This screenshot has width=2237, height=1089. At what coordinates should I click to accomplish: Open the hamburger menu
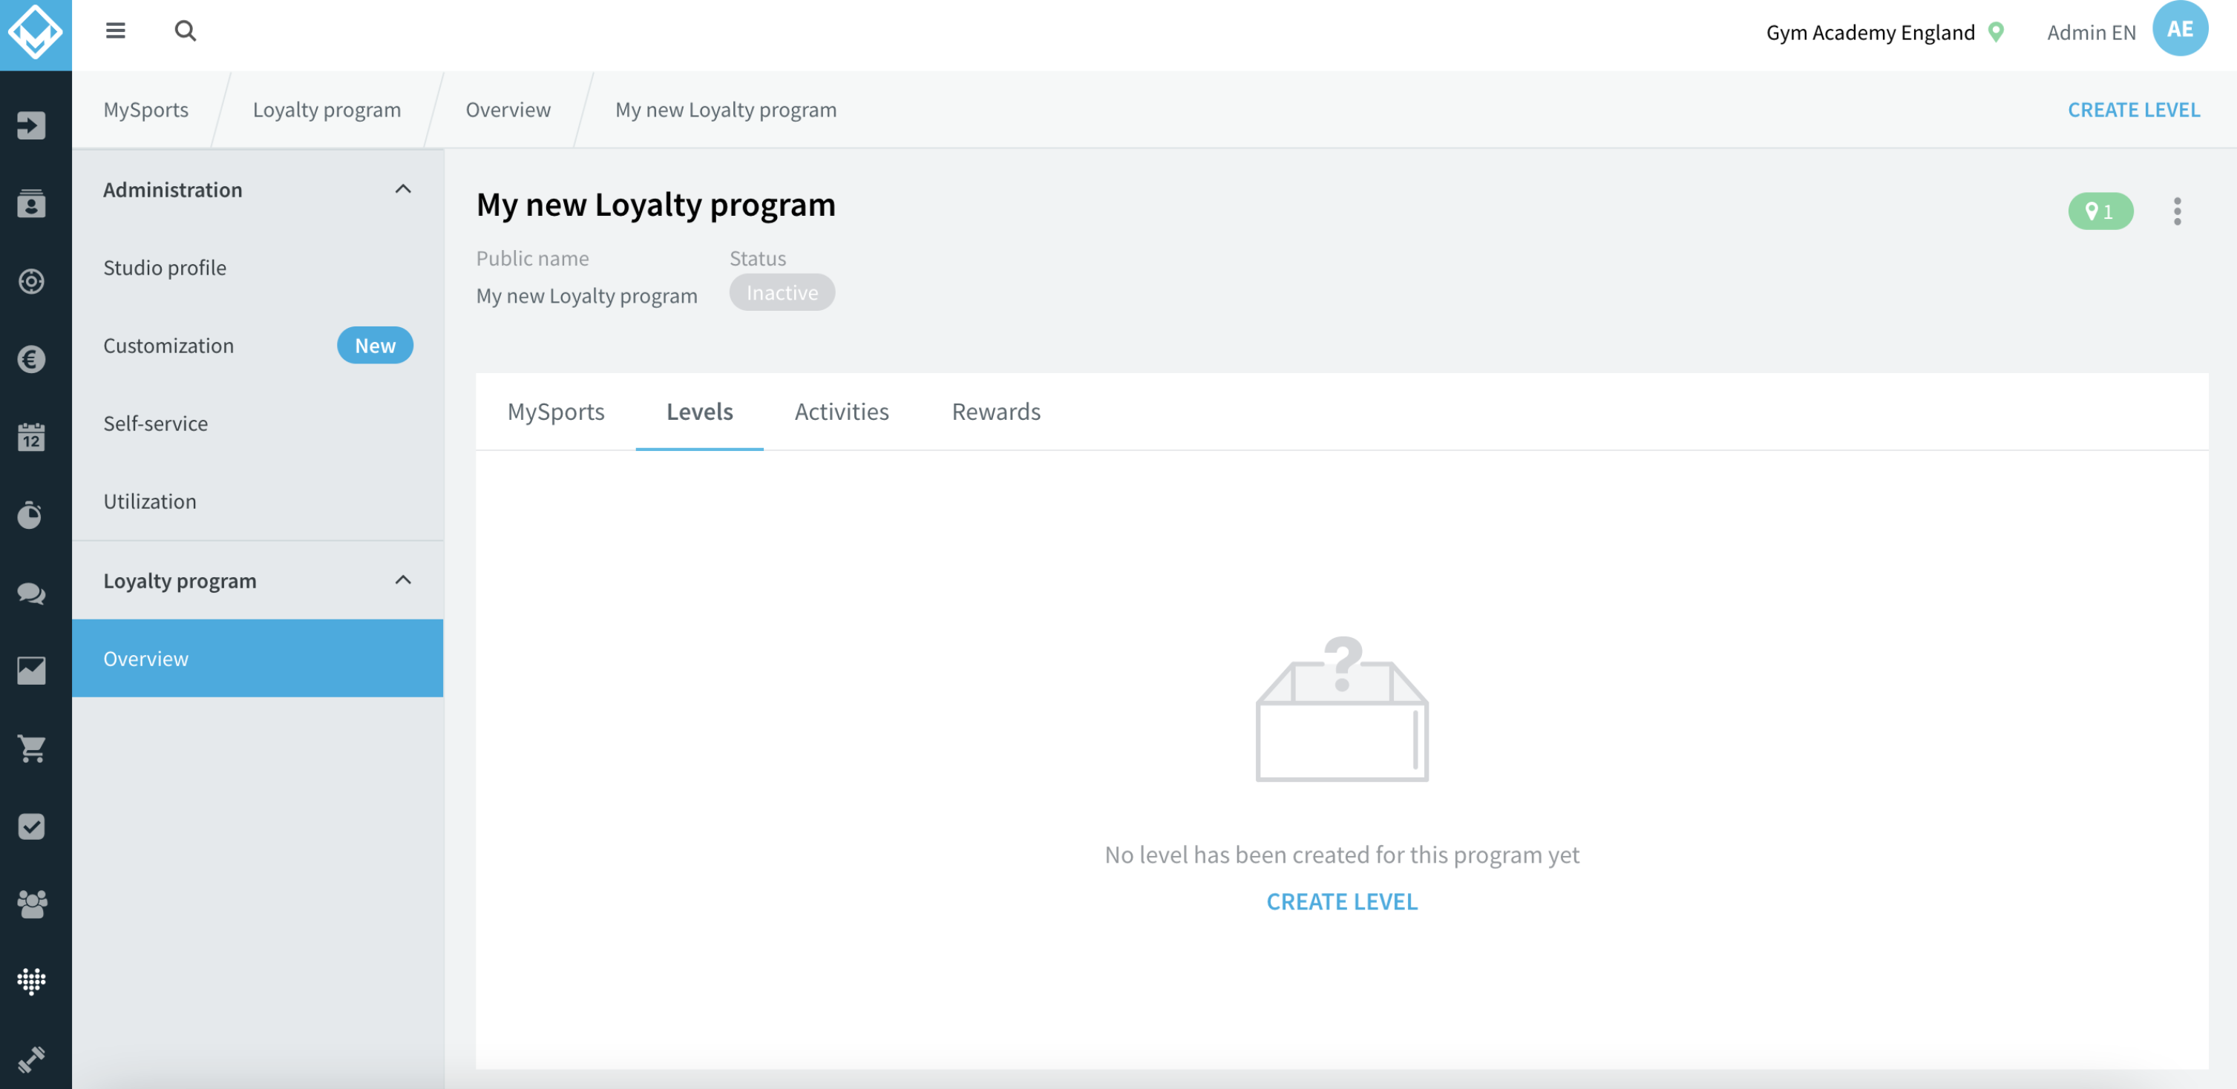(116, 31)
